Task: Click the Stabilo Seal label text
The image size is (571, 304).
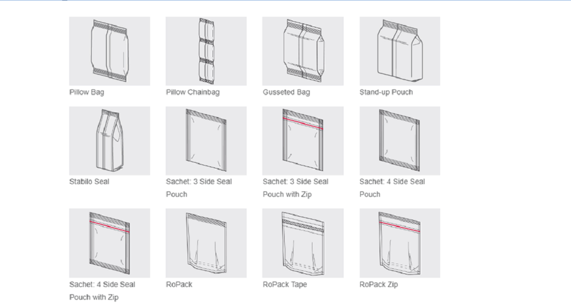Action: coord(89,182)
